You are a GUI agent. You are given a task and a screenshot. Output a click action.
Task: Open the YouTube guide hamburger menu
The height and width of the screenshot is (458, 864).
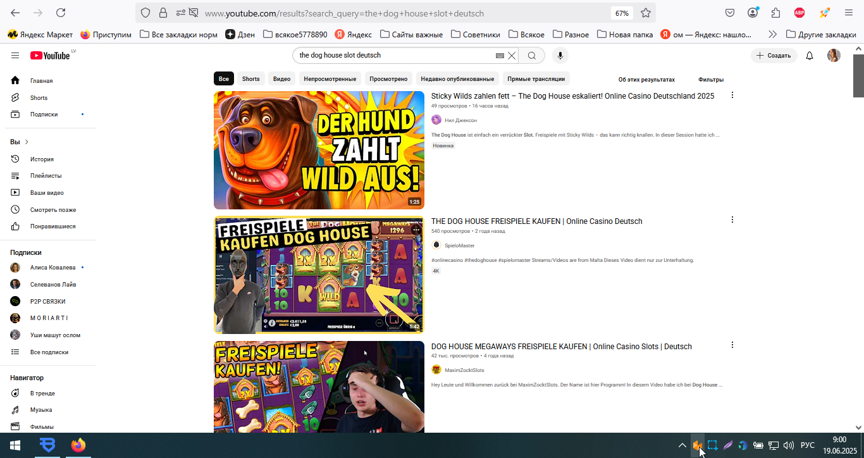click(15, 56)
